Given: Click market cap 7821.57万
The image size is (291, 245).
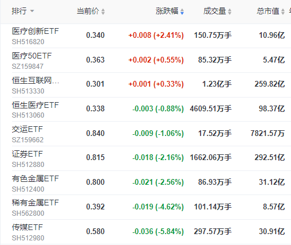Looking at the screenshot, I should (268, 133).
